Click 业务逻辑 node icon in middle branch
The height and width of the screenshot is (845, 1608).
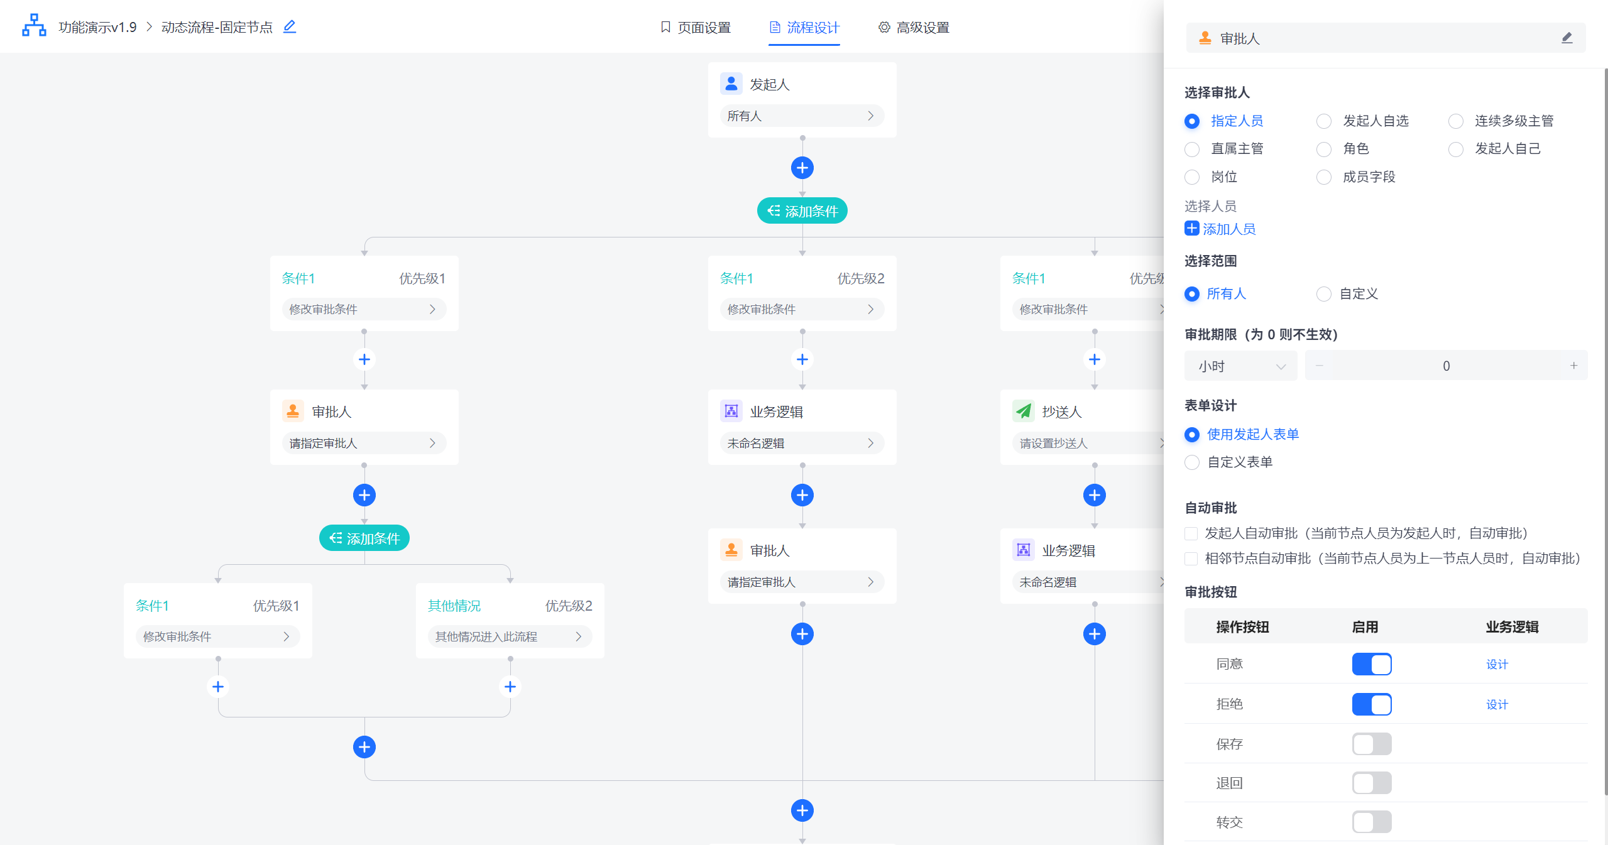point(731,412)
